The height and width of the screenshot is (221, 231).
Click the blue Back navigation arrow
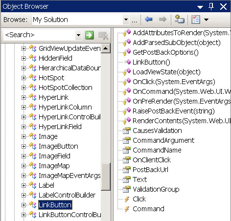click(x=148, y=20)
